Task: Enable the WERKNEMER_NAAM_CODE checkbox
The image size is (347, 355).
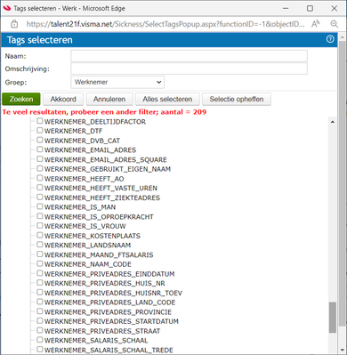Action: tap(40, 263)
